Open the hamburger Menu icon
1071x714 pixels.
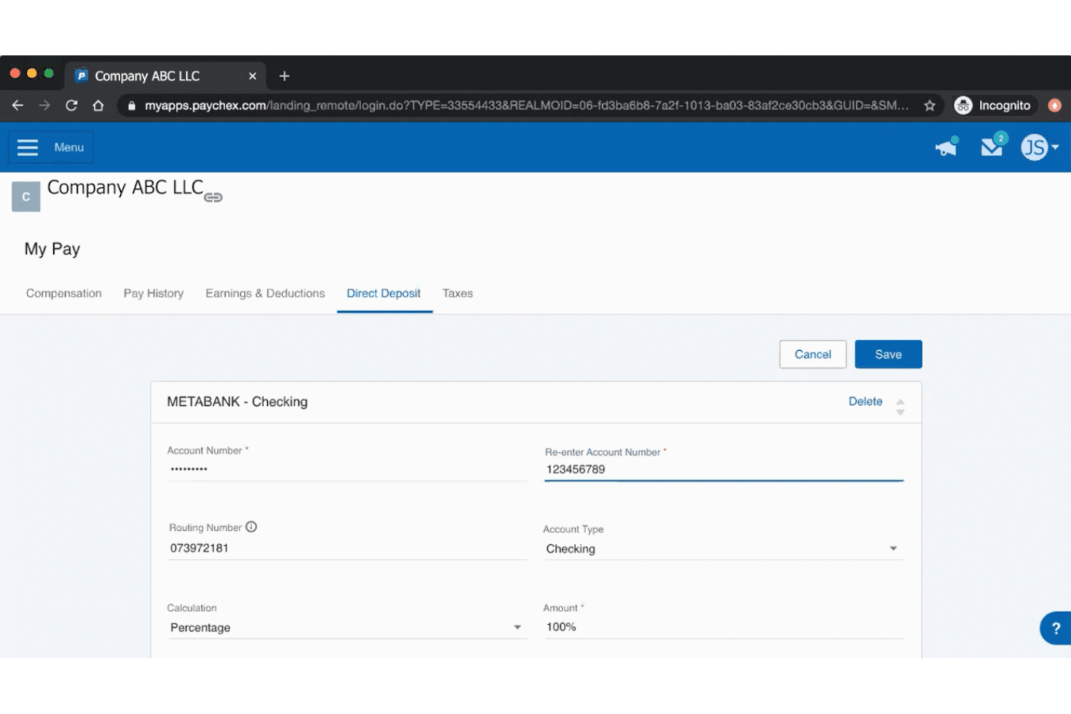pos(27,148)
